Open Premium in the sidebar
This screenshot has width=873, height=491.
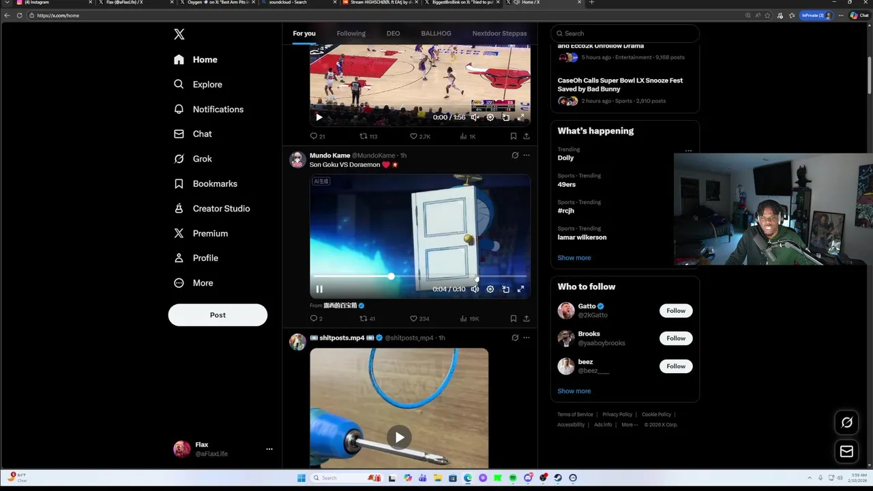coord(201,233)
